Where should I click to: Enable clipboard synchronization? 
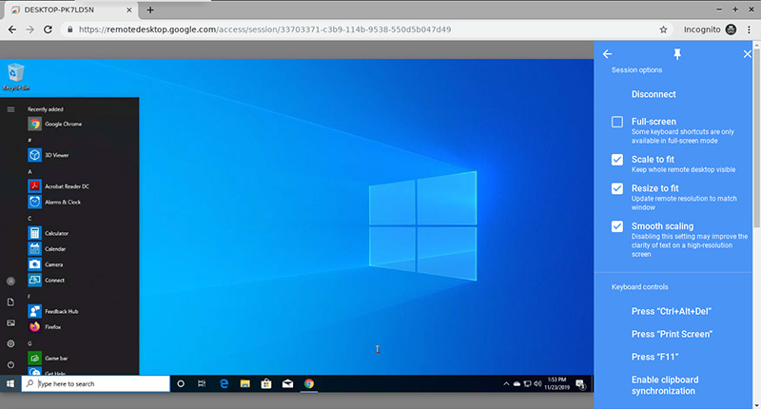(665, 385)
